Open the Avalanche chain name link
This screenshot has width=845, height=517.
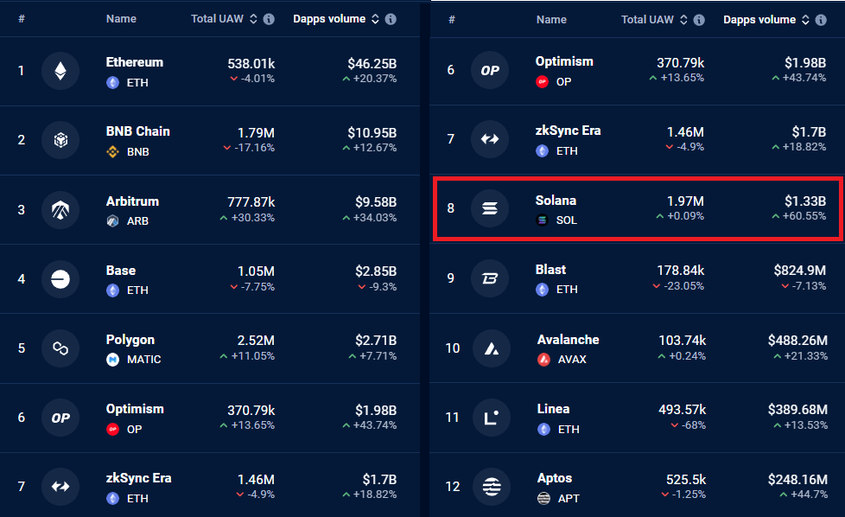tap(568, 340)
